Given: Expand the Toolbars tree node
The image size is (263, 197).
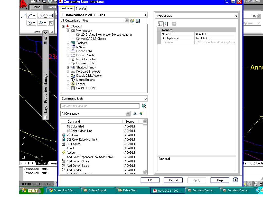Looking at the screenshot, I should click(68, 43).
